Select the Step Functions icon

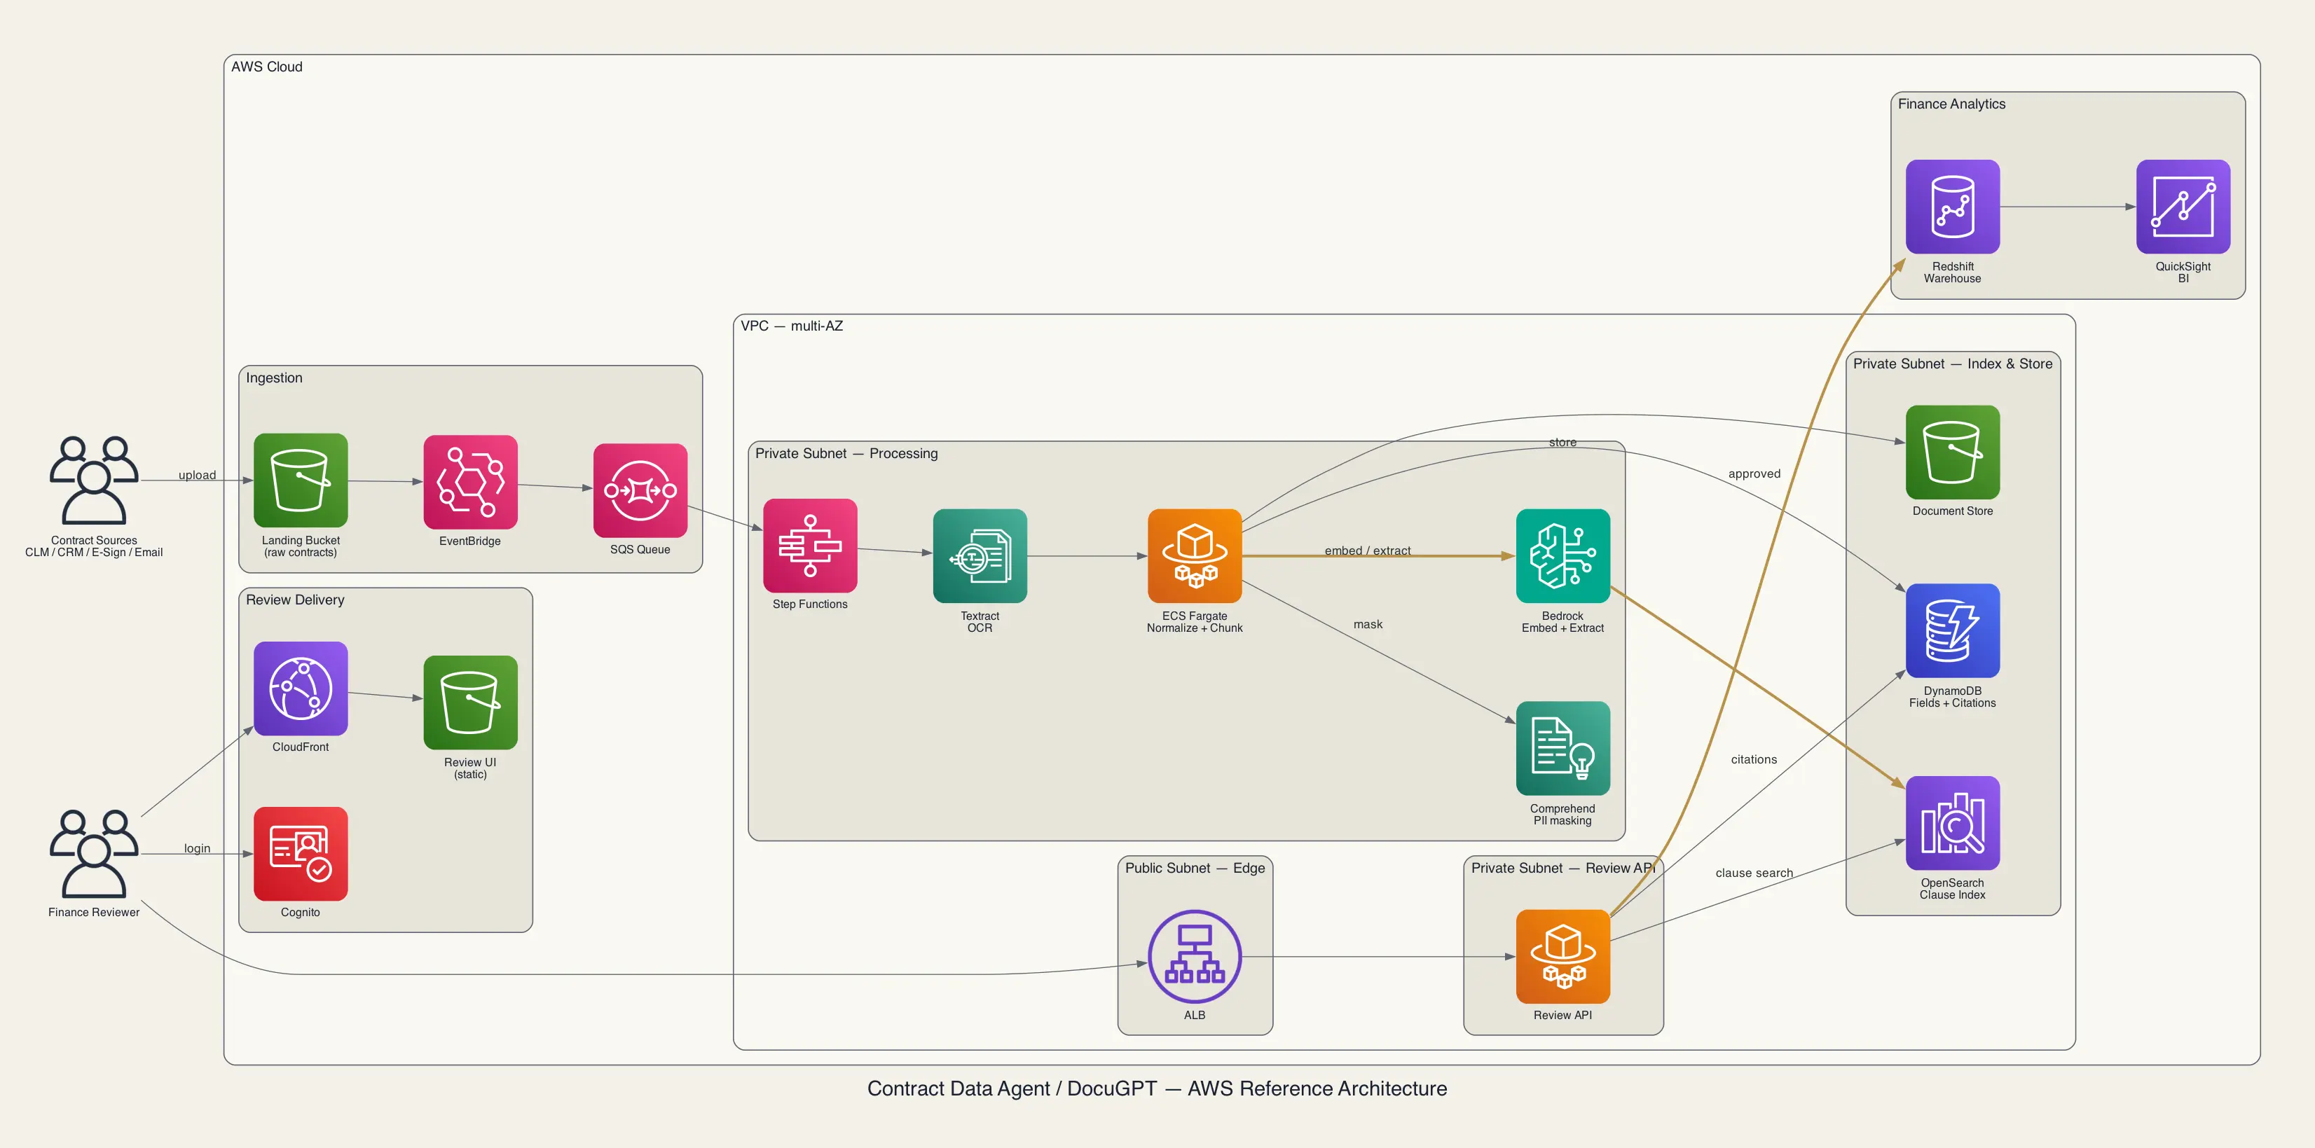coord(810,545)
